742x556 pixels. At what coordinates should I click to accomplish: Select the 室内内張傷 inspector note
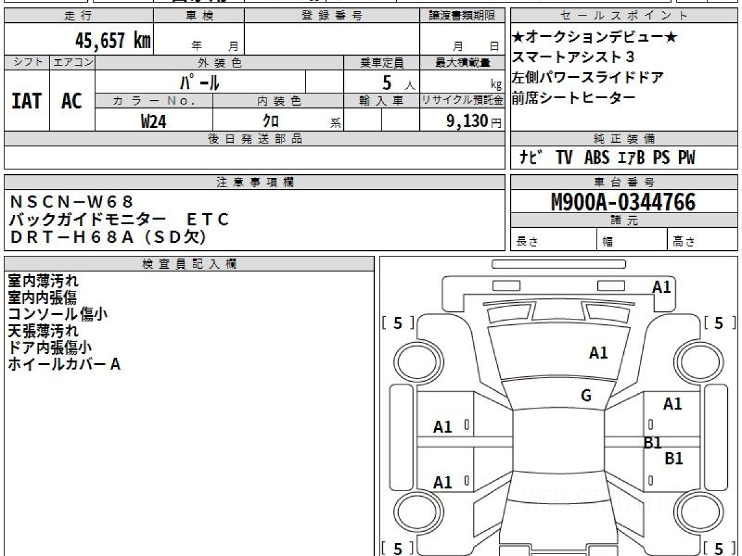(x=43, y=298)
